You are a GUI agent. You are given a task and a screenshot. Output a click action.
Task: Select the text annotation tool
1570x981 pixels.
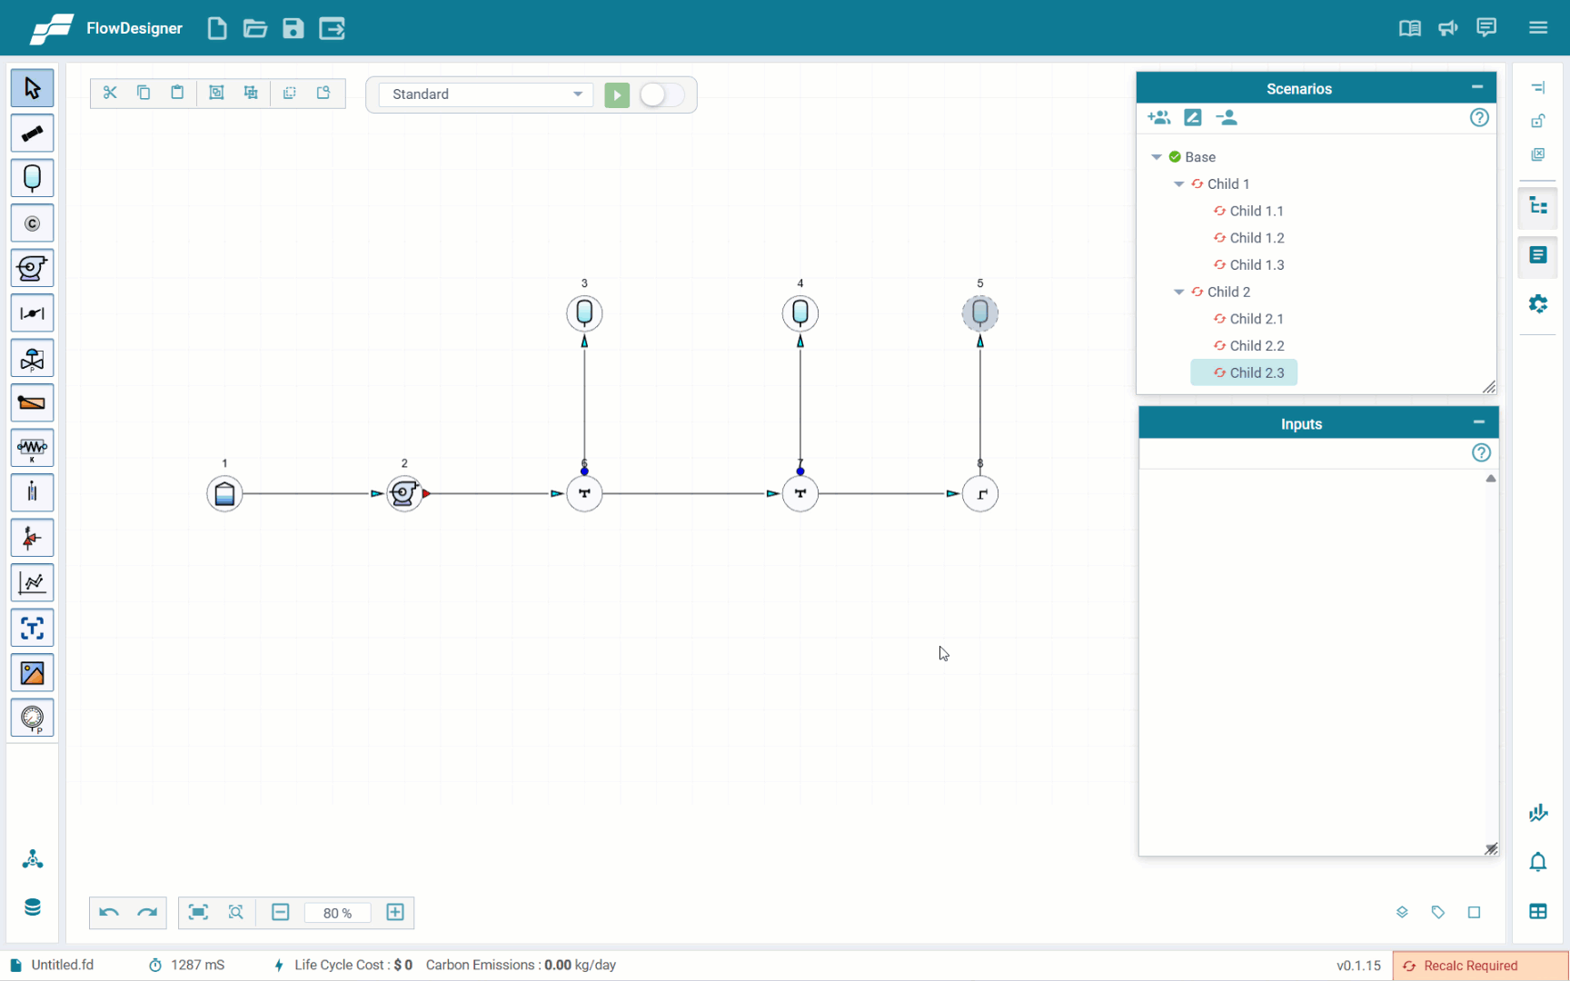coord(32,629)
